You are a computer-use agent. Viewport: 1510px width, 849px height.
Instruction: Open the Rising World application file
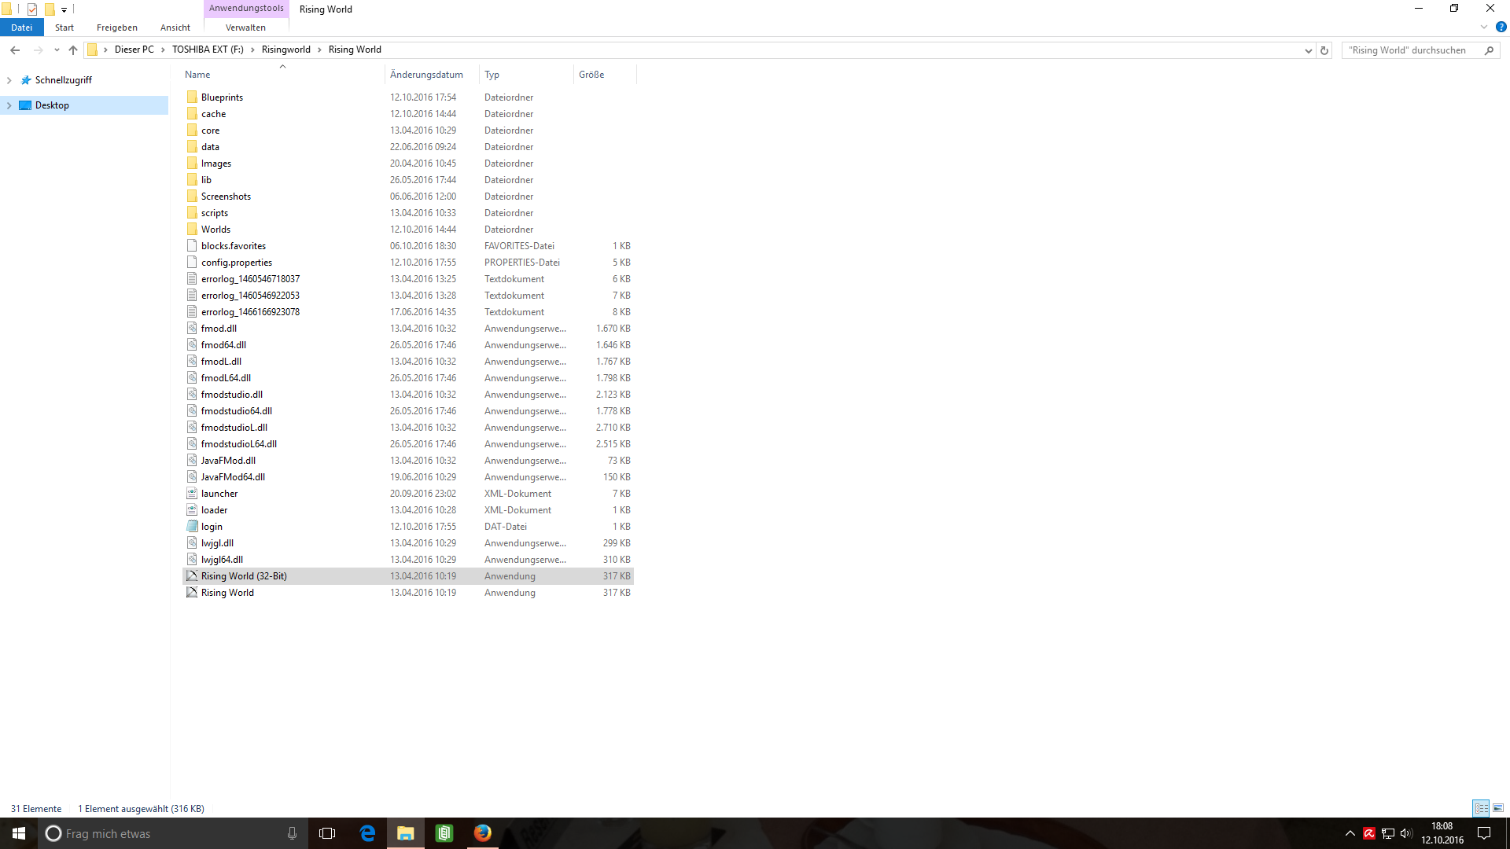[x=227, y=593]
